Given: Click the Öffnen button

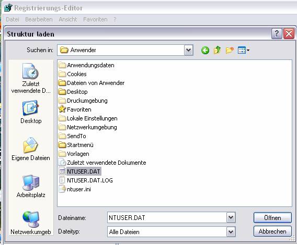Looking at the screenshot, I should click(x=272, y=218).
